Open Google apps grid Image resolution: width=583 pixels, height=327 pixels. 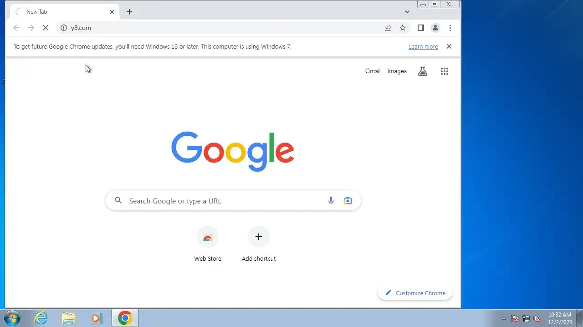coord(445,71)
